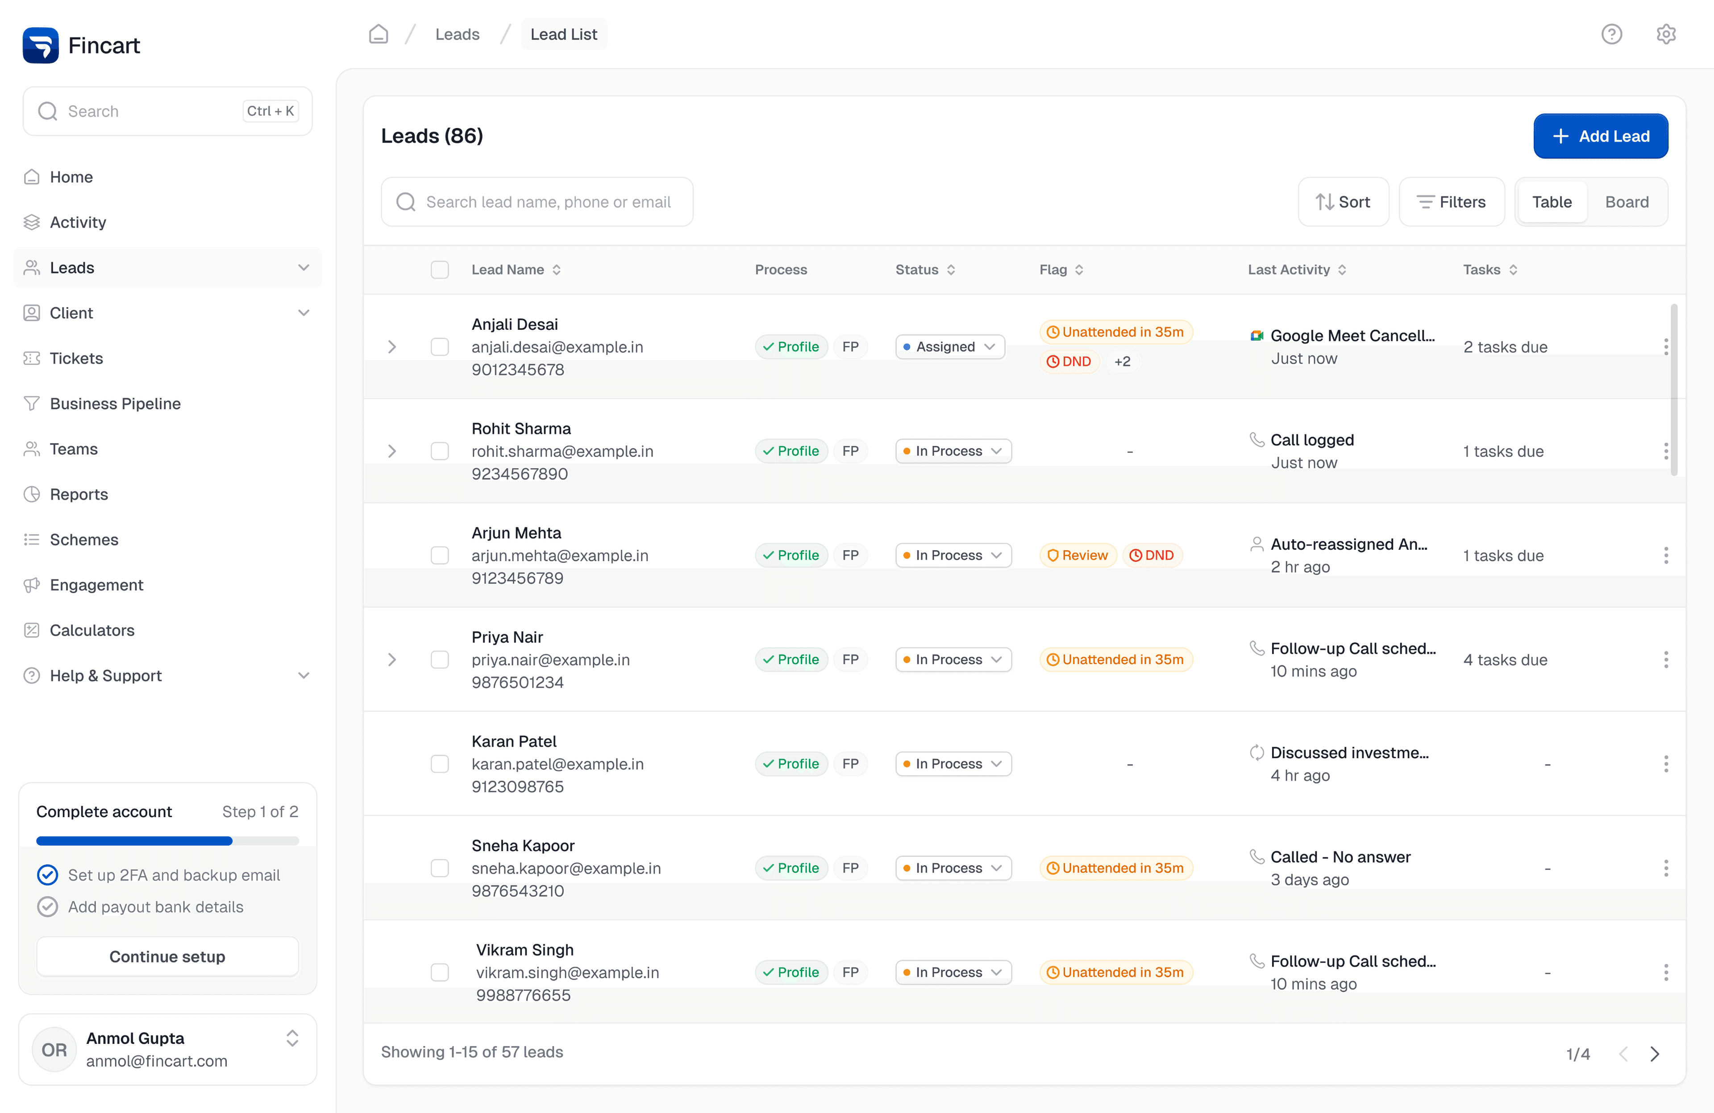Go to home via breadcrumb house icon
This screenshot has height=1113, width=1714.
coord(378,34)
